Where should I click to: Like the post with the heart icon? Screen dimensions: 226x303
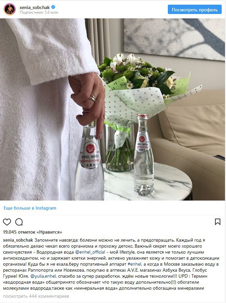[7, 222]
